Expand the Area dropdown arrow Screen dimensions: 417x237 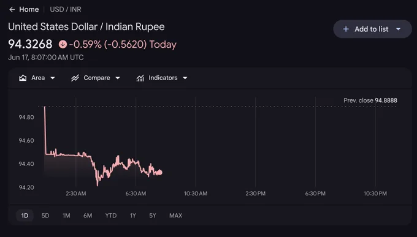point(53,78)
